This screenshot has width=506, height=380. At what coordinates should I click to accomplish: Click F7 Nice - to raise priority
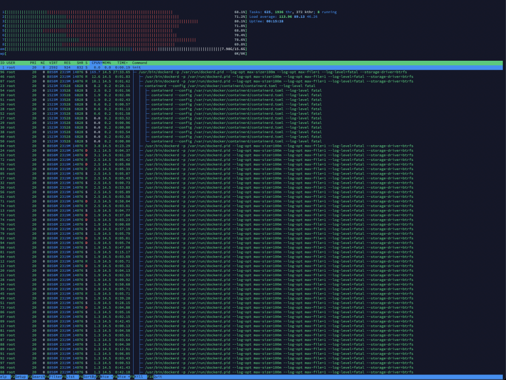(105, 377)
